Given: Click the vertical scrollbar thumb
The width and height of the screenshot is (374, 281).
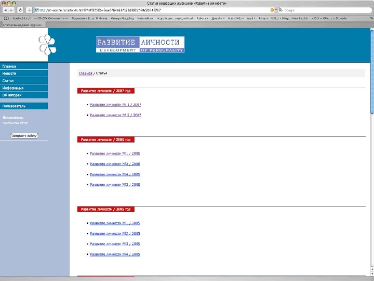Looking at the screenshot, I should click(372, 71).
